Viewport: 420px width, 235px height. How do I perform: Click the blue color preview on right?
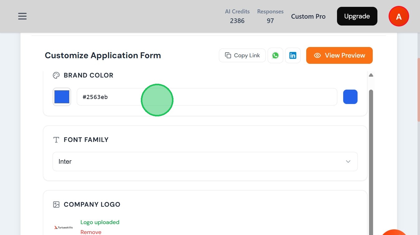350,97
